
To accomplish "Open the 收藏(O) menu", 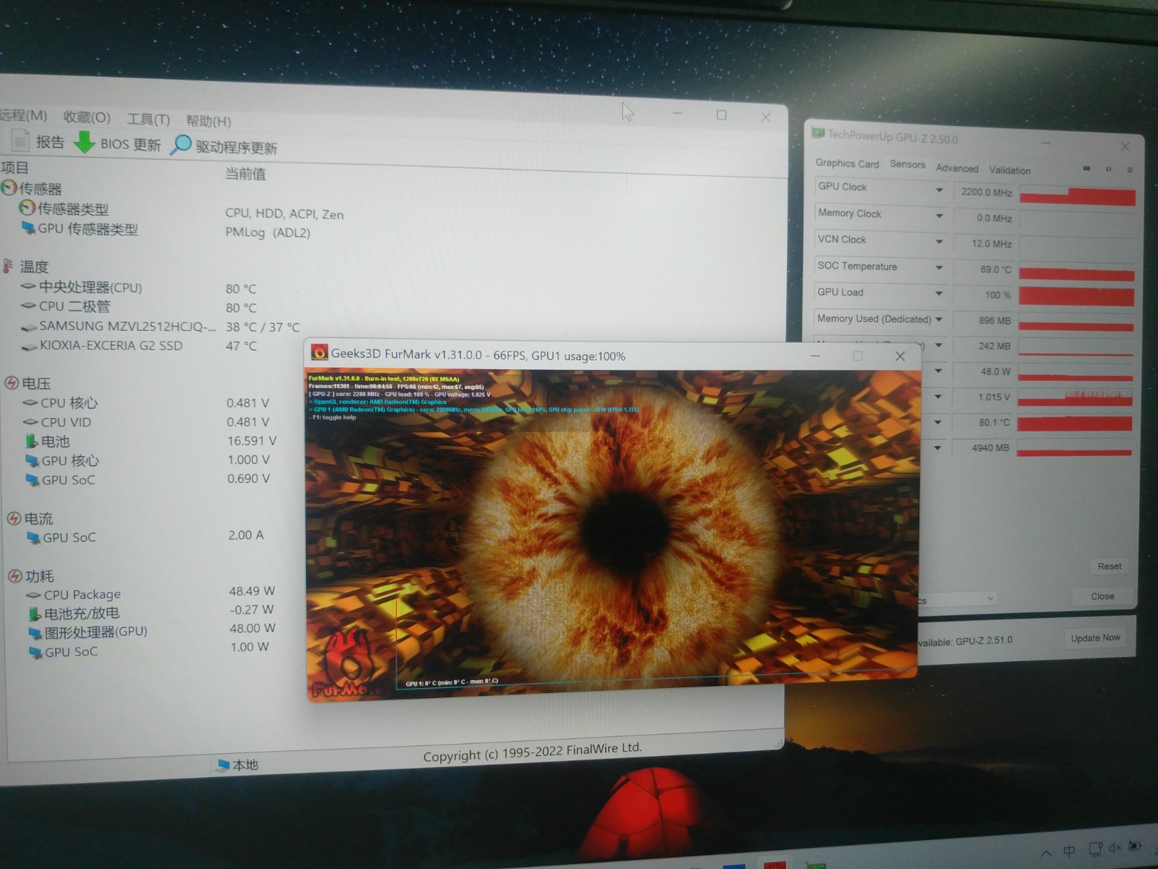I will click(87, 117).
